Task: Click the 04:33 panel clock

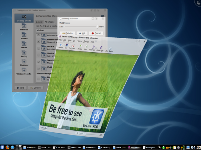Action: pos(196,147)
